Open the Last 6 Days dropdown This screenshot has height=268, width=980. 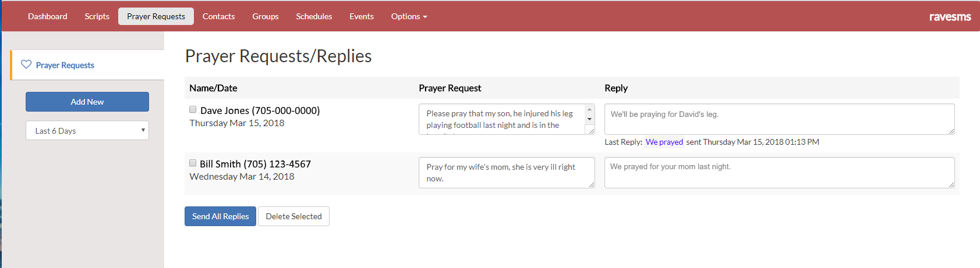[x=87, y=131]
